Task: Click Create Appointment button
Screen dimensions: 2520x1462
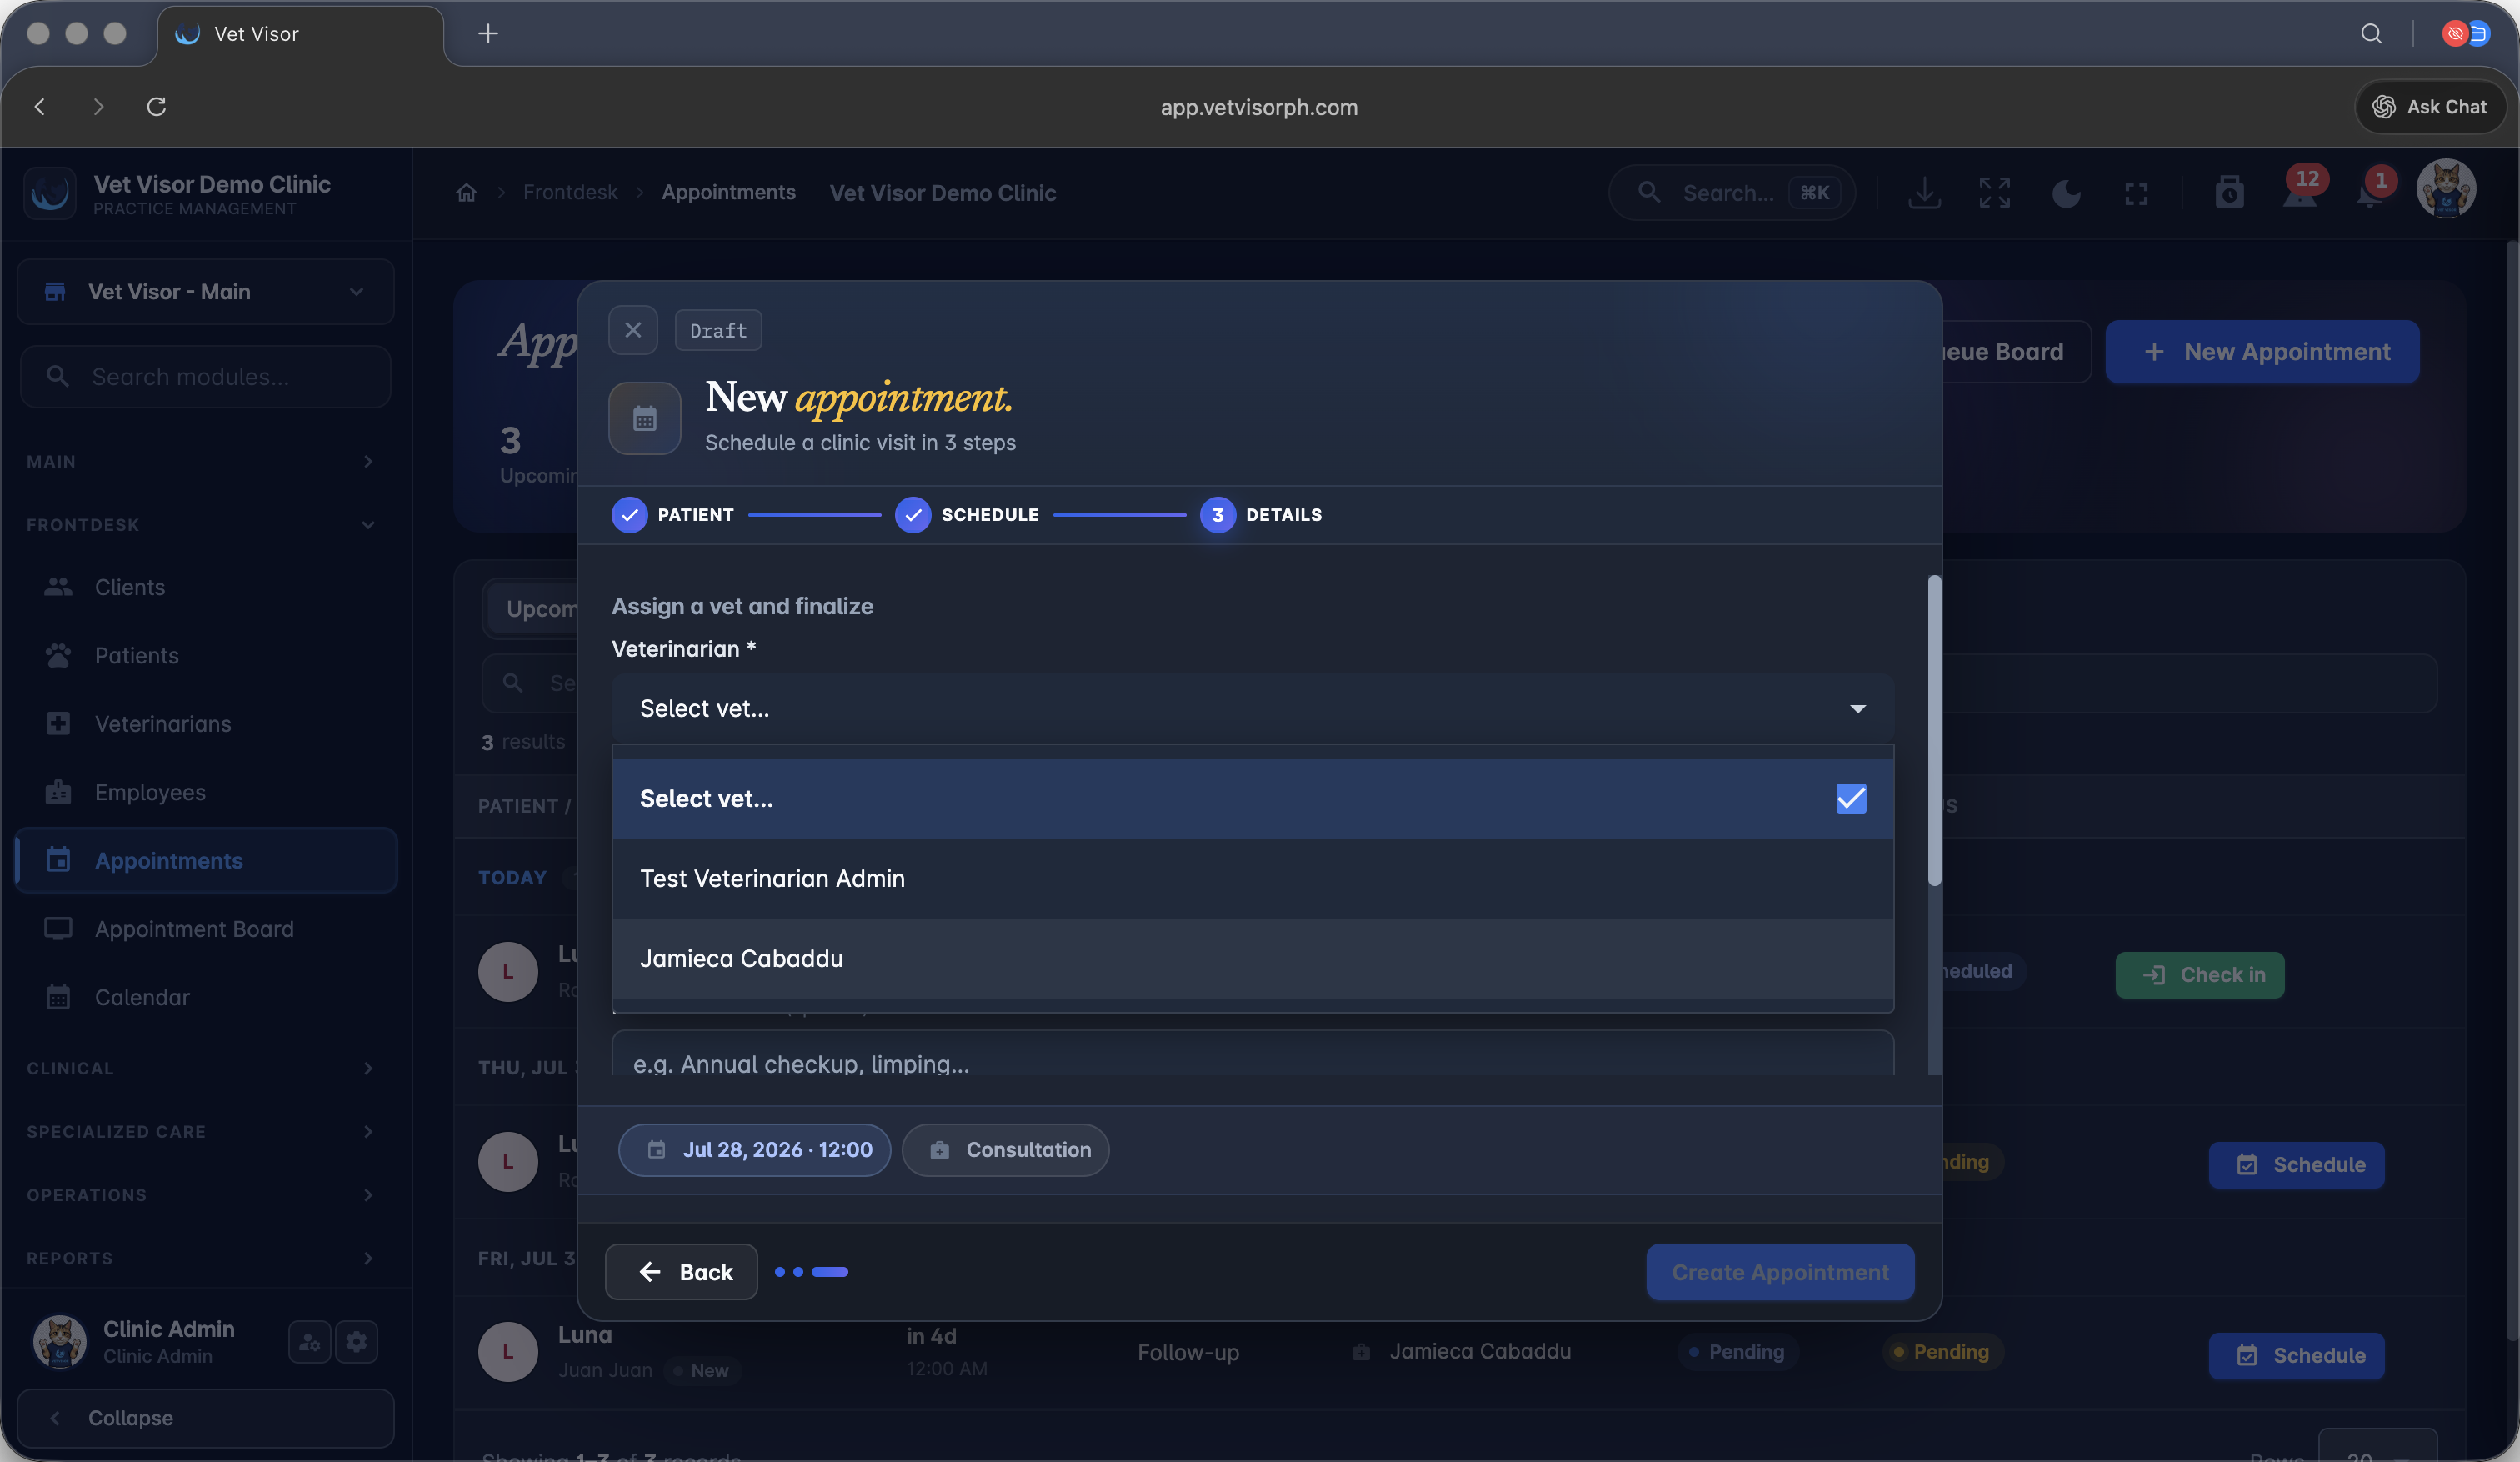Action: coord(1780,1272)
